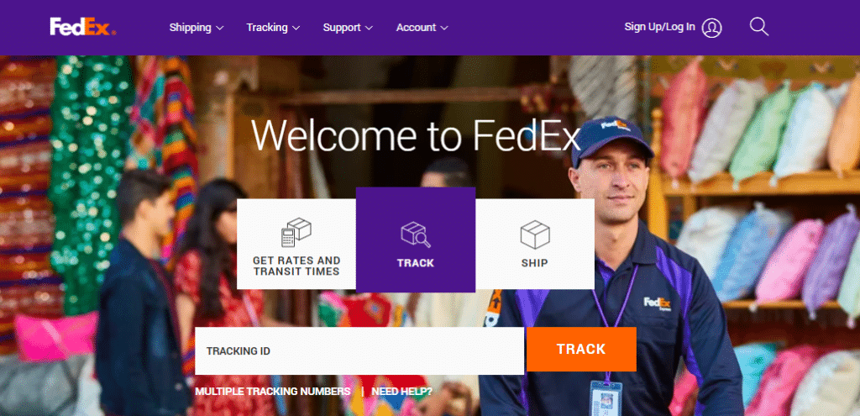Expand the Account menu chevron
860x416 pixels.
point(444,28)
